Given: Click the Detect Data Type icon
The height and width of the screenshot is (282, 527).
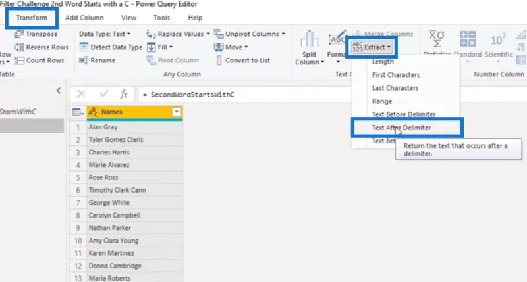Looking at the screenshot, I should point(84,47).
